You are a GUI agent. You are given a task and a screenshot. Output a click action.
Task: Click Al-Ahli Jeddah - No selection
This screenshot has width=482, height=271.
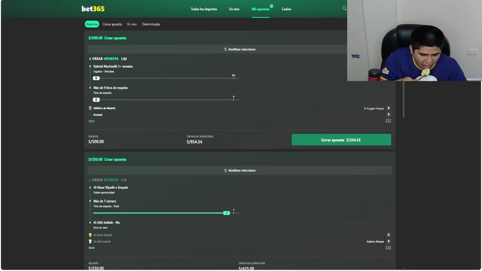(107, 222)
